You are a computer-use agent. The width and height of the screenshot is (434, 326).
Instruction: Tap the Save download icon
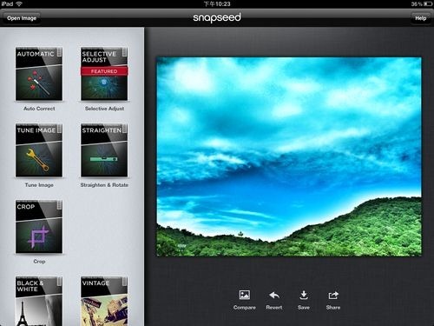click(x=304, y=295)
